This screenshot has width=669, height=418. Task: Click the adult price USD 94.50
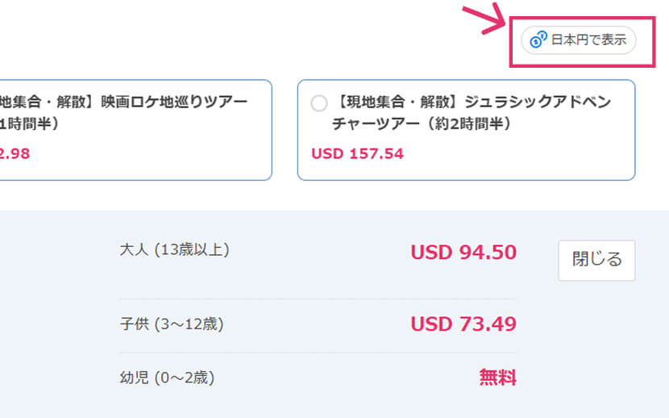coord(463,253)
